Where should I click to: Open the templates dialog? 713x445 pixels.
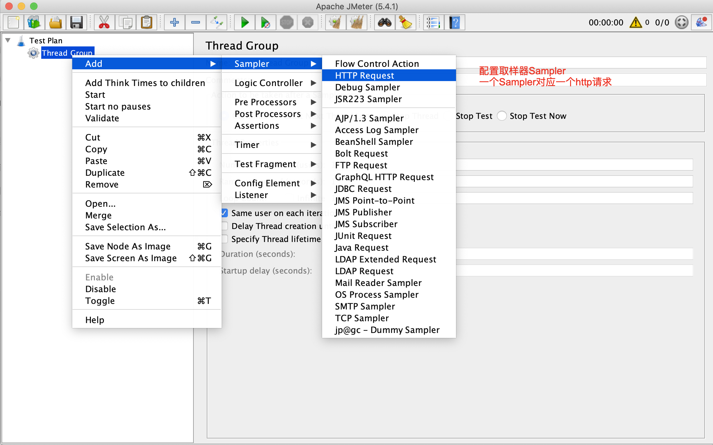point(34,22)
